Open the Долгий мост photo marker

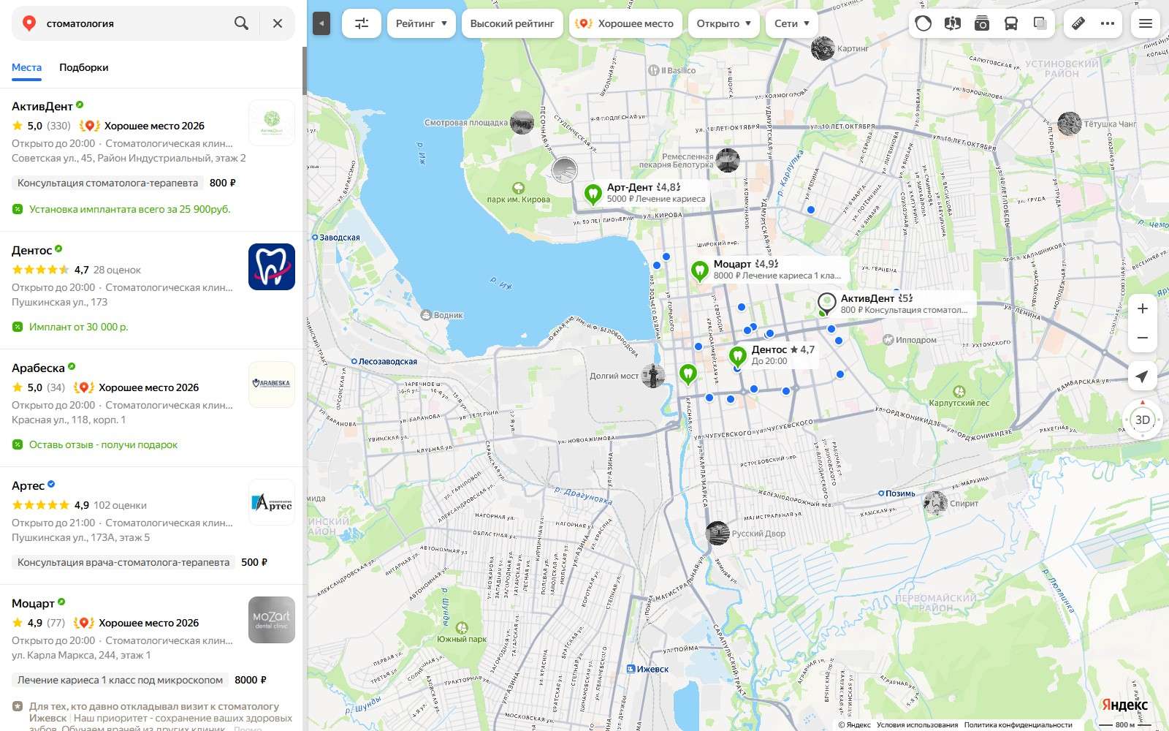point(653,376)
